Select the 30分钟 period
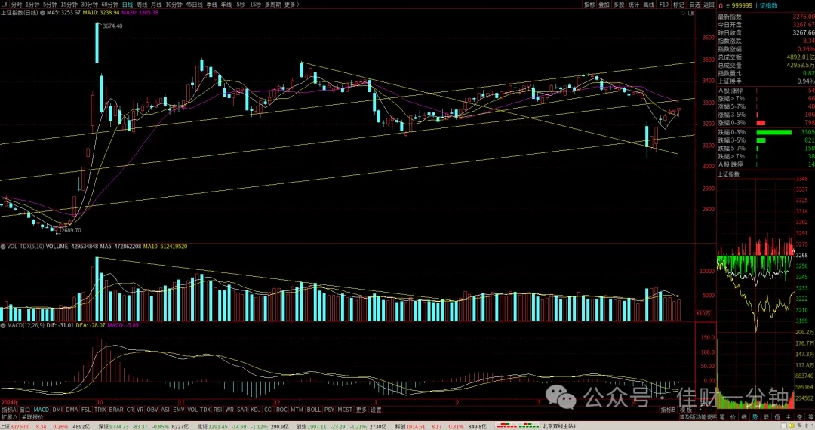815x430 pixels. (89, 5)
